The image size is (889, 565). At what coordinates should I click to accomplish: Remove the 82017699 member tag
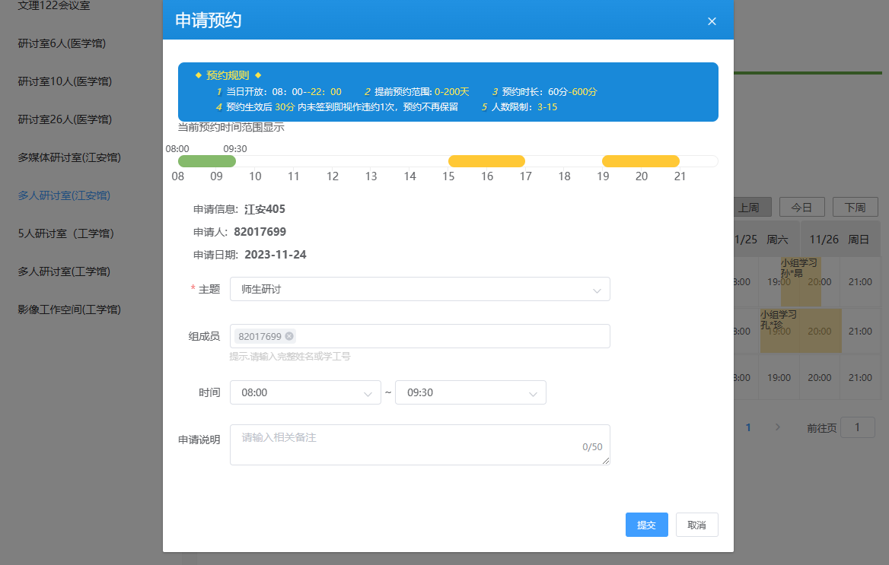(x=289, y=336)
